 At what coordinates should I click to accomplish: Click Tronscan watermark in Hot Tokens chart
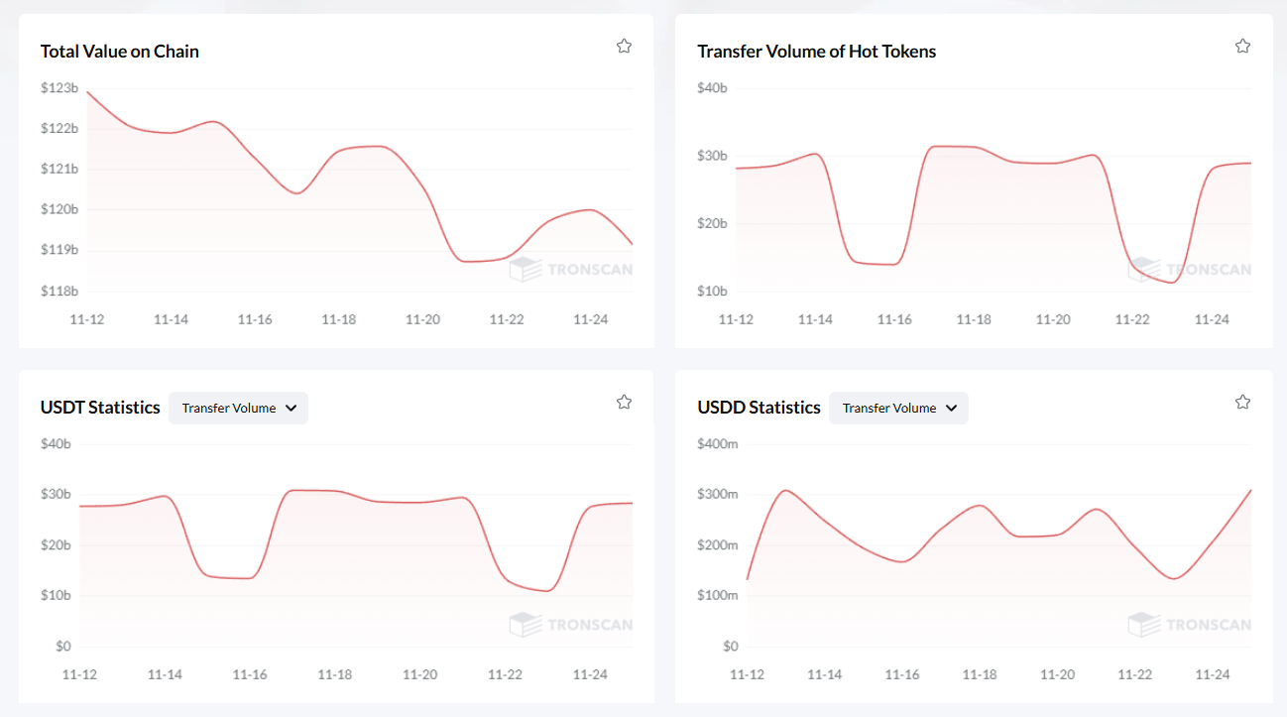pyautogui.click(x=1189, y=269)
